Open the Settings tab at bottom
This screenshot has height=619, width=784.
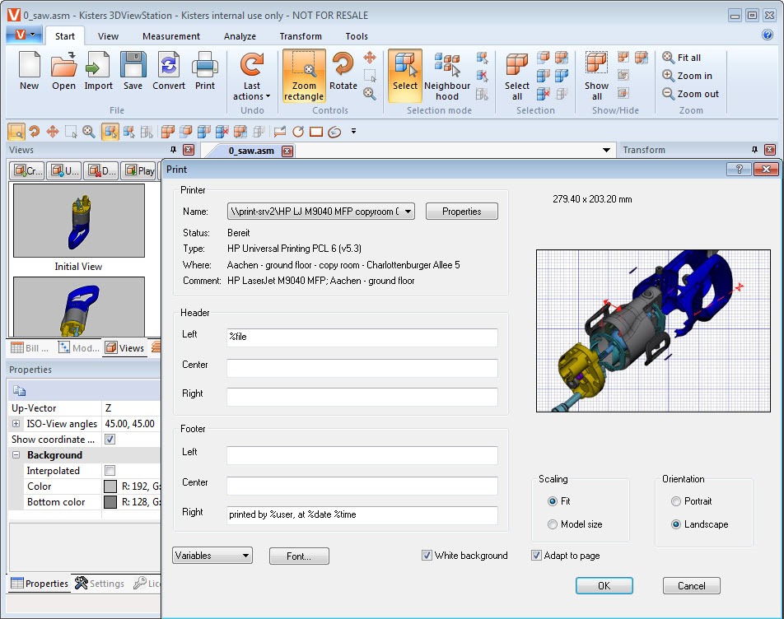point(100,583)
